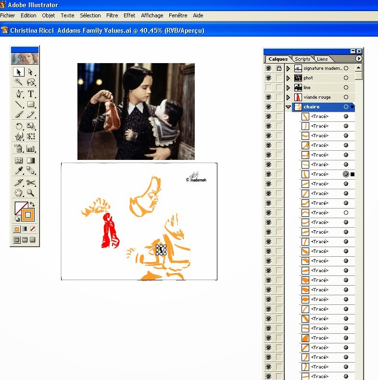This screenshot has height=380, width=378.
Task: Open the Objet menu
Action: tap(49, 15)
